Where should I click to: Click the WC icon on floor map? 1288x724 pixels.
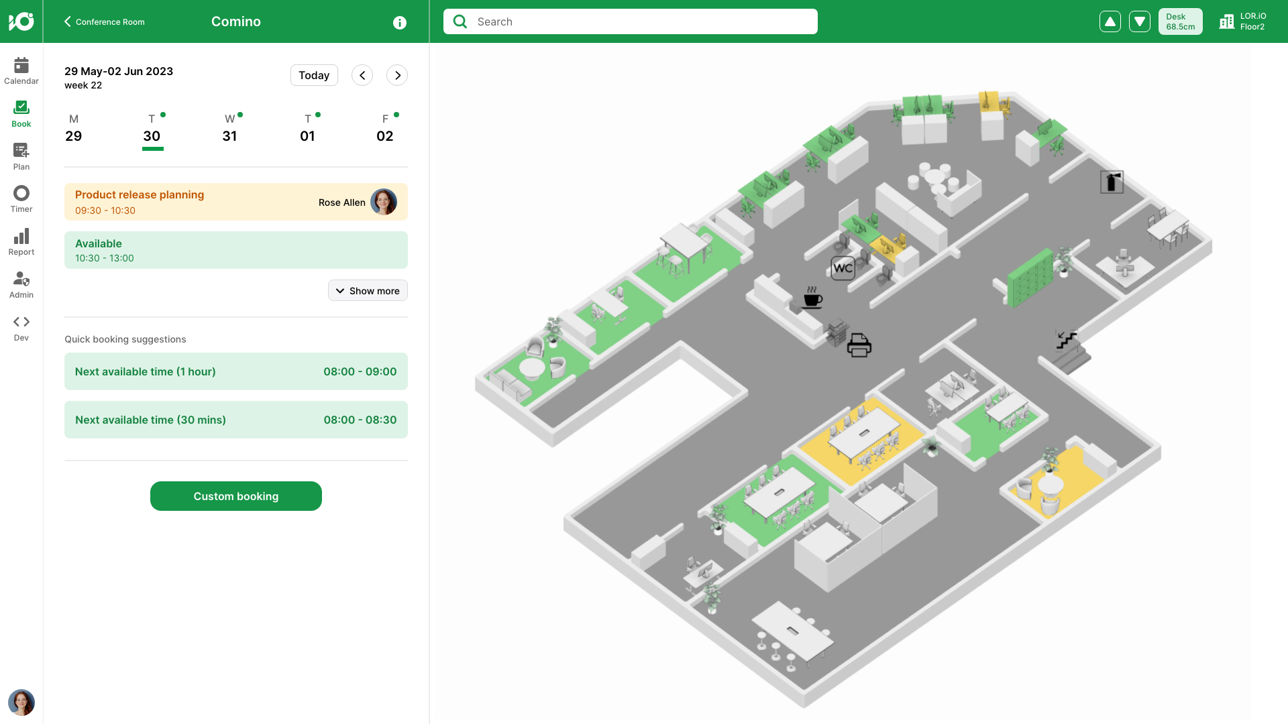pos(843,268)
